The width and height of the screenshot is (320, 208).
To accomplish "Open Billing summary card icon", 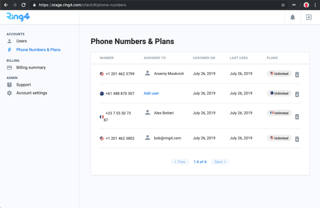I will (9, 67).
